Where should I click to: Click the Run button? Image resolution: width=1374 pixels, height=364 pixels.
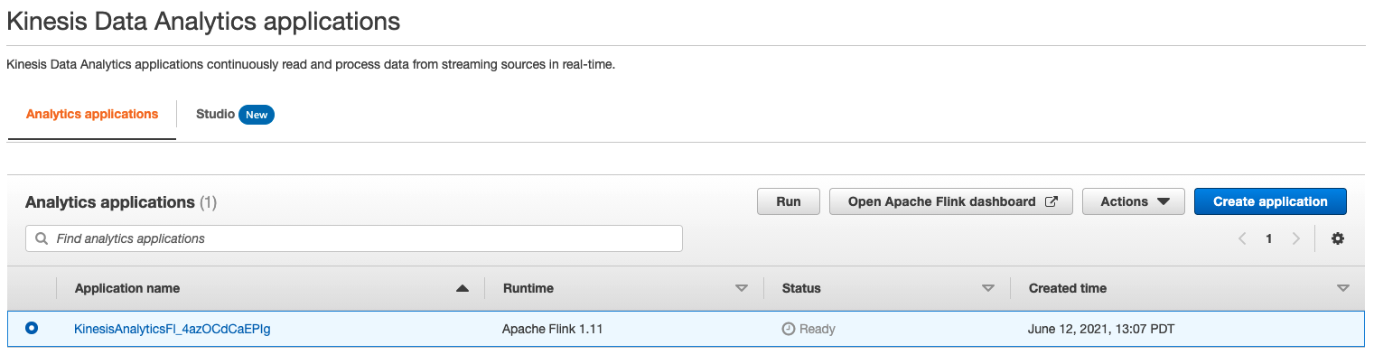[x=788, y=201]
